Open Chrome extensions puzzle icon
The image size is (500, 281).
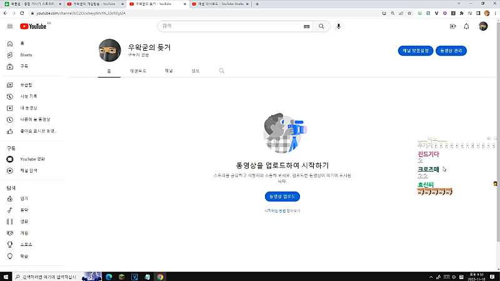pos(461,13)
